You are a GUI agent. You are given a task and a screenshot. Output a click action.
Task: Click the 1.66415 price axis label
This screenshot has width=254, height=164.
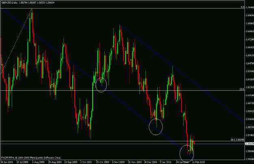coord(250,47)
